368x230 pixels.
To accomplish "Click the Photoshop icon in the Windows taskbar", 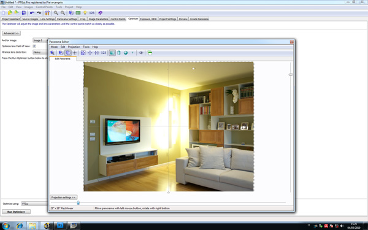I will click(60, 226).
